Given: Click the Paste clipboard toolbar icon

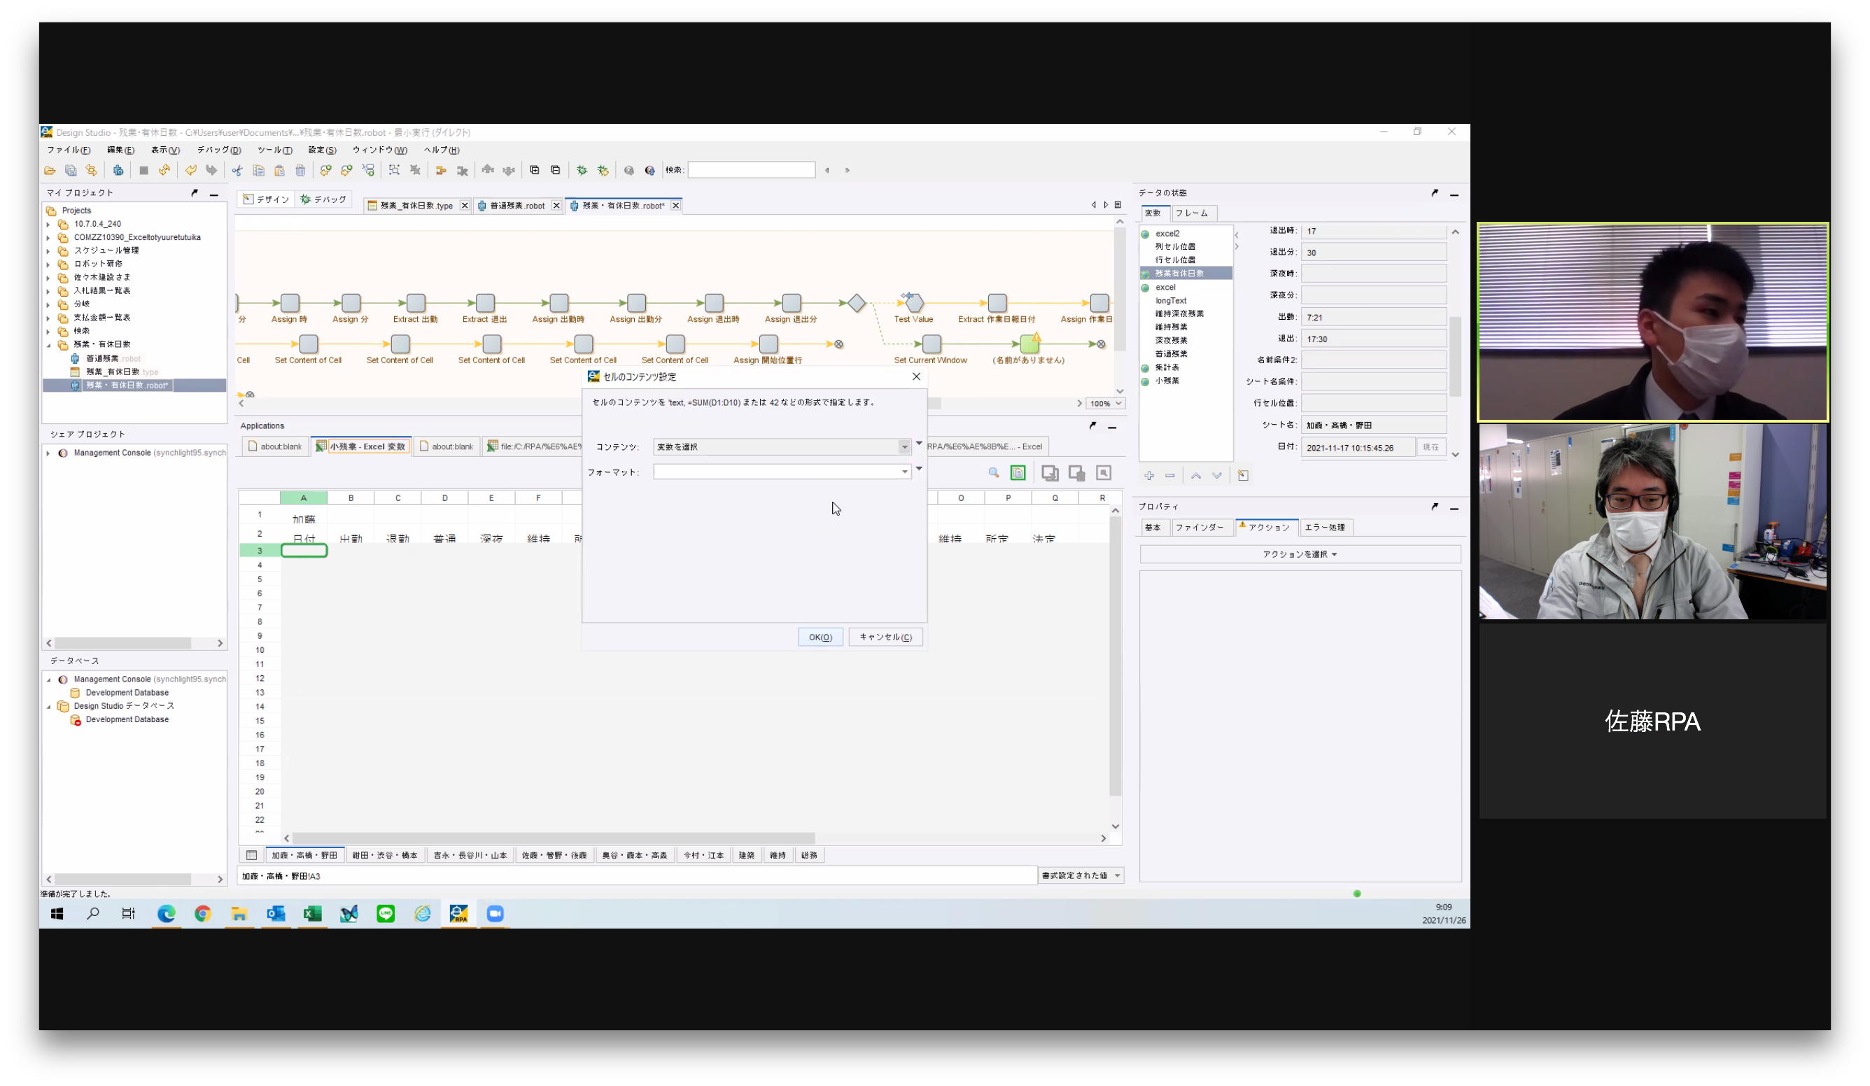Looking at the screenshot, I should (x=280, y=171).
